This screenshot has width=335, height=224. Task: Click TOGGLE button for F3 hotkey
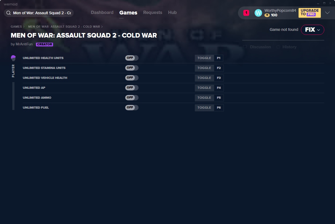pyautogui.click(x=204, y=78)
